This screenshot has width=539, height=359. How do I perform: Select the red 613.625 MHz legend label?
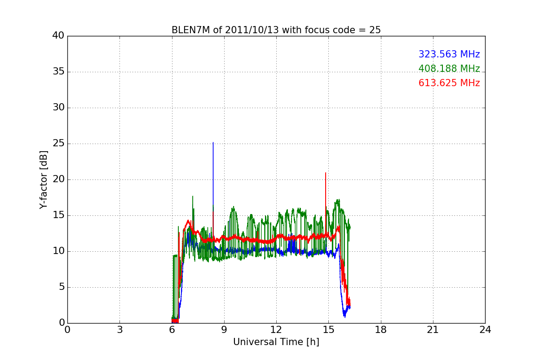pyautogui.click(x=449, y=83)
